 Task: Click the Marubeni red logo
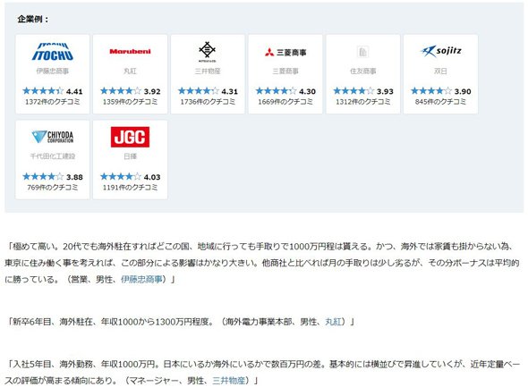pyautogui.click(x=130, y=52)
